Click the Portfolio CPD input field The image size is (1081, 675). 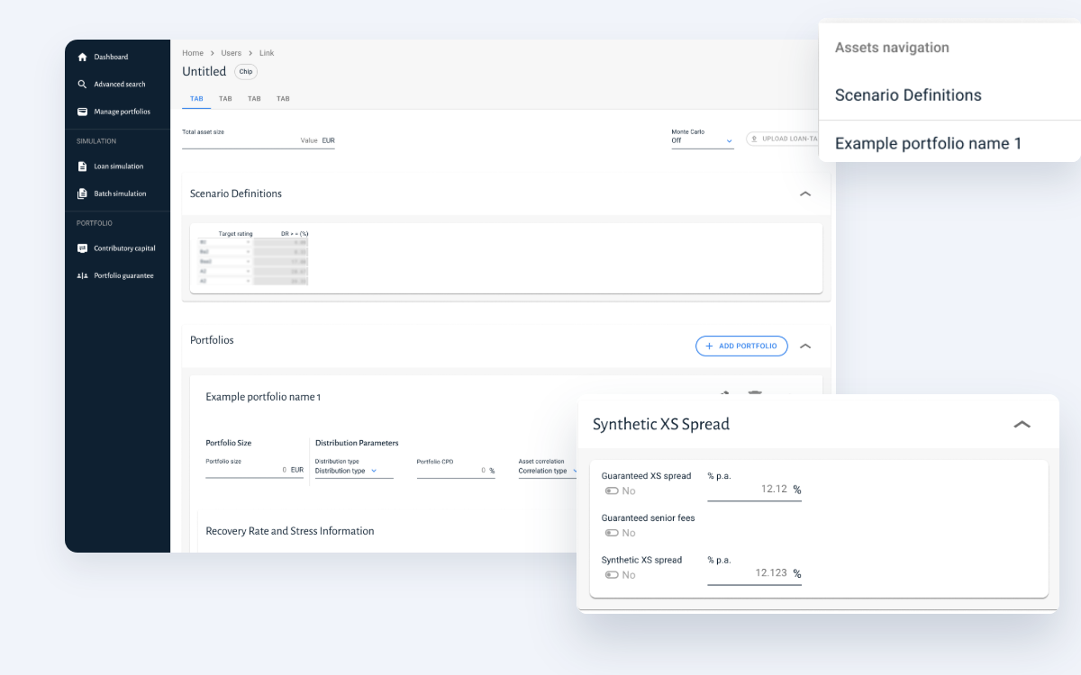(x=456, y=470)
